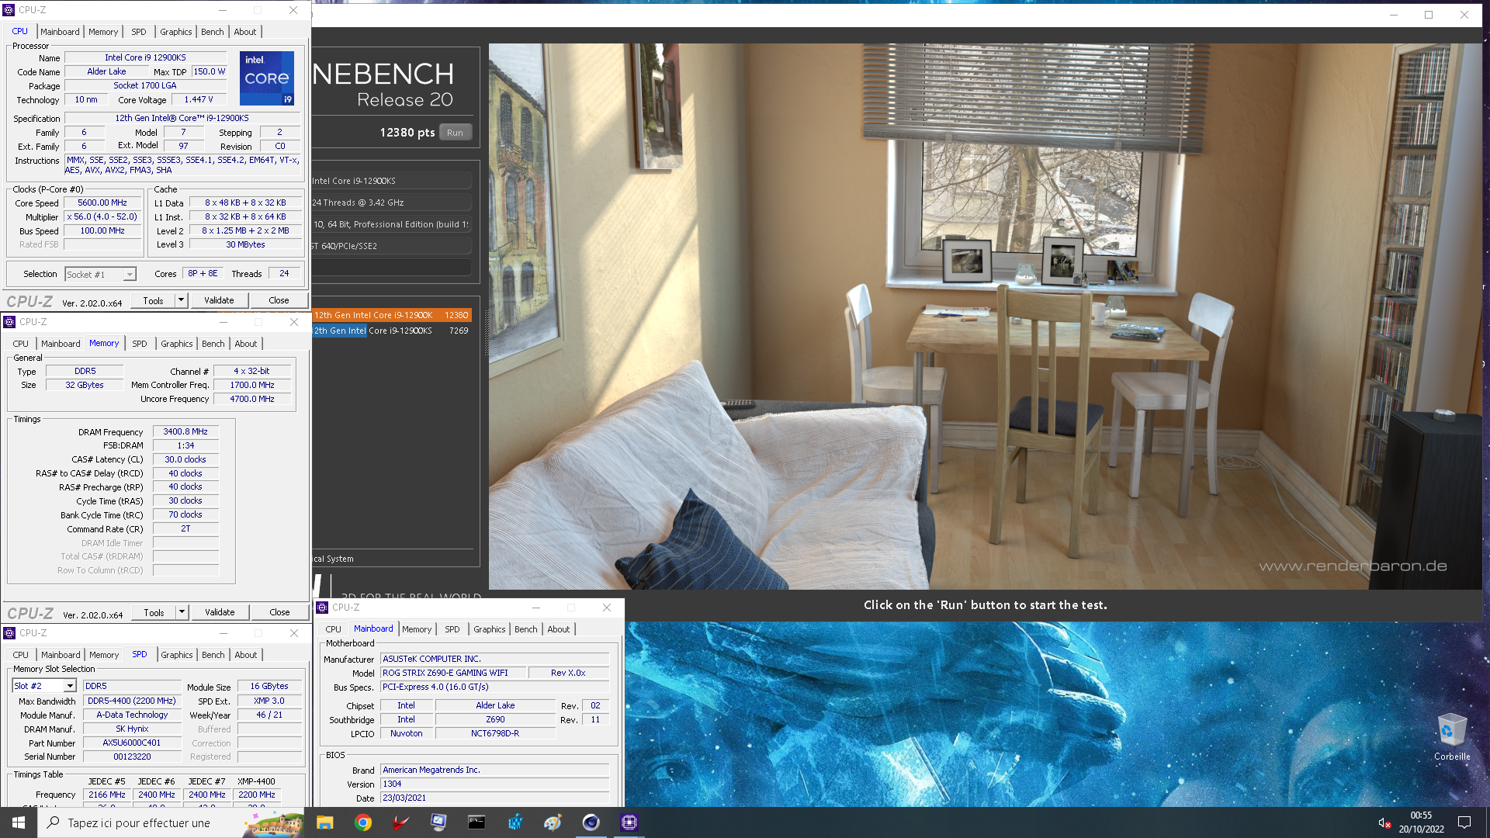Image resolution: width=1490 pixels, height=838 pixels.
Task: Open the Corbeille recycle bin icon
Action: coord(1452,737)
